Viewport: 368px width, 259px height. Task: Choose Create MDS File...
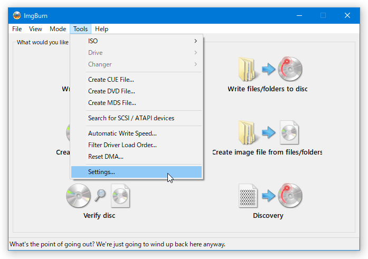tap(136, 103)
